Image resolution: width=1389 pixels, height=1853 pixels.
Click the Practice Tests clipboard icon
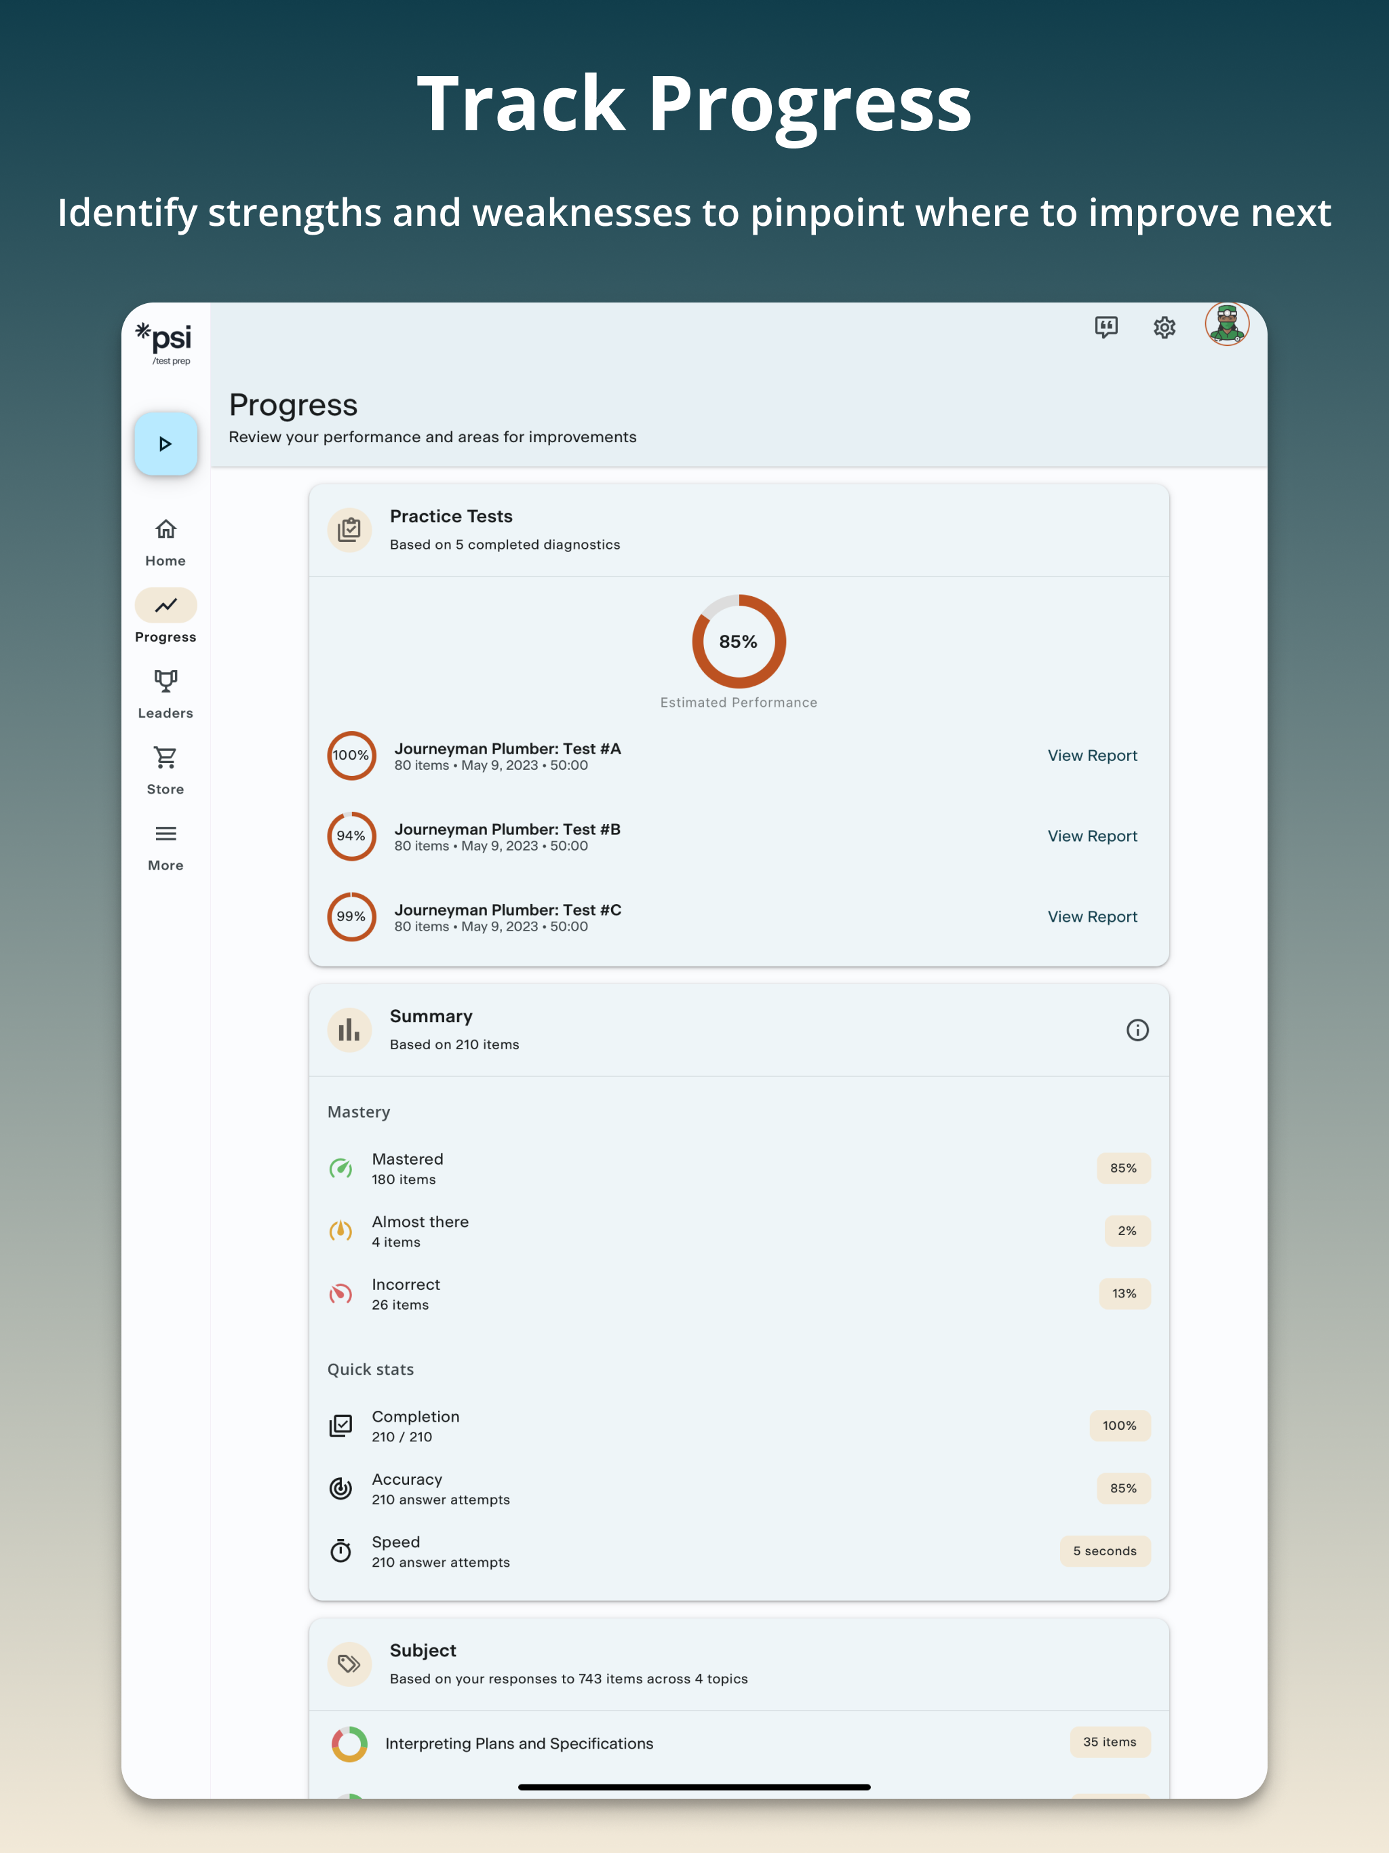[x=349, y=530]
